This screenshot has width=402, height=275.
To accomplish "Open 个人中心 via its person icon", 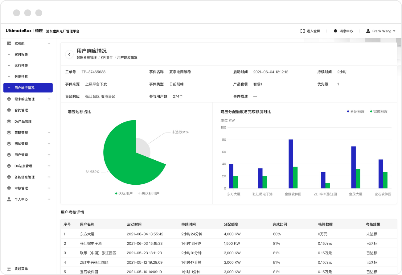I will (9, 199).
